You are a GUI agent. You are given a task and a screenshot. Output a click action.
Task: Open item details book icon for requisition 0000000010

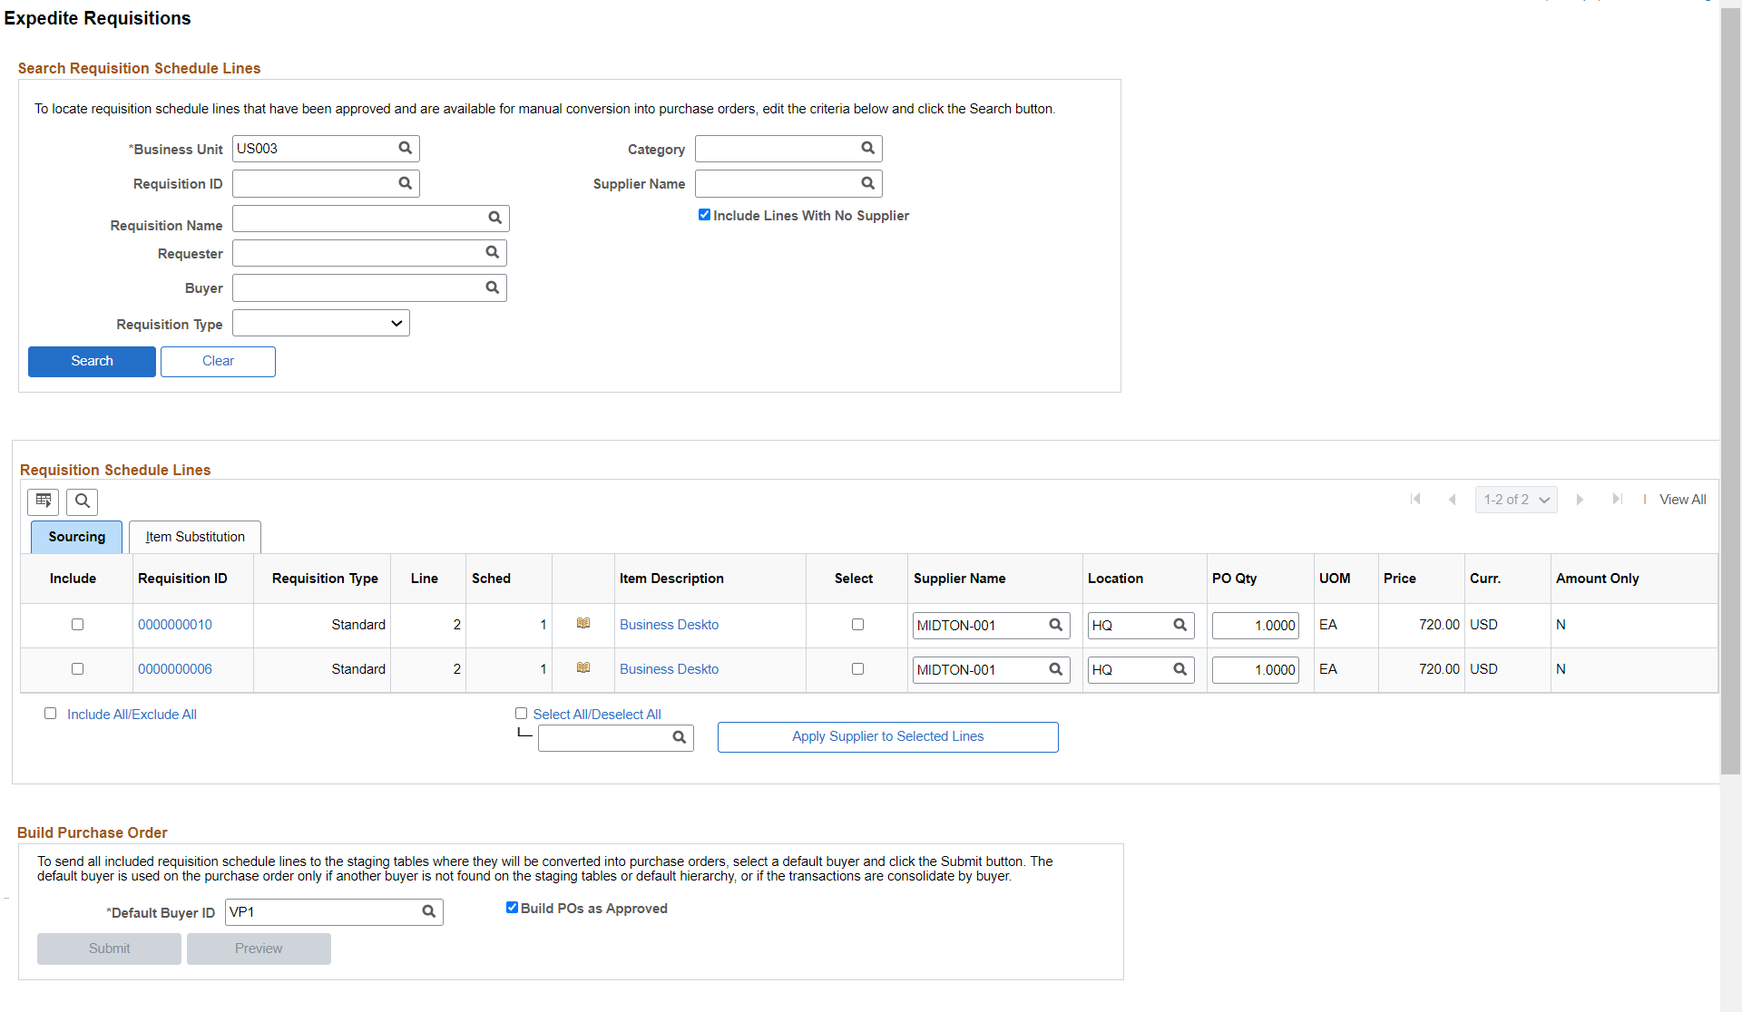(x=583, y=624)
